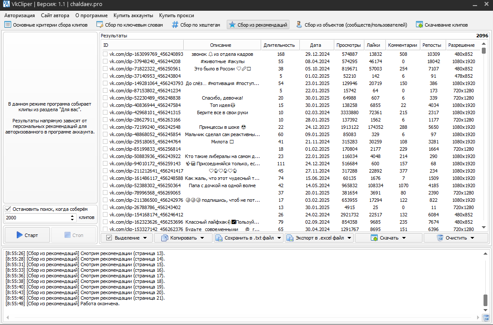
Task: Expand the Очистить dropdown arrow
Action: tap(472, 238)
